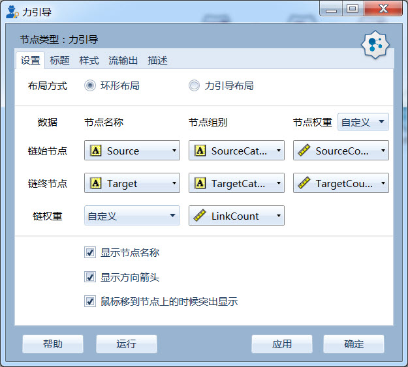Uncheck 鼠标移到节点上的时候突出显示
This screenshot has width=408, height=367.
coord(90,302)
